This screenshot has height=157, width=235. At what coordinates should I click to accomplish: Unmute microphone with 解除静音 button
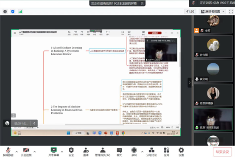(8, 152)
